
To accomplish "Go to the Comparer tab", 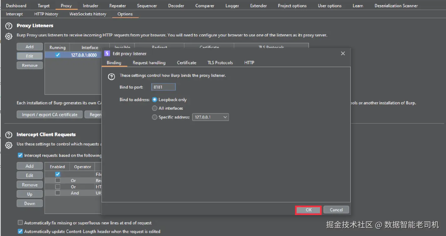I will (x=205, y=6).
